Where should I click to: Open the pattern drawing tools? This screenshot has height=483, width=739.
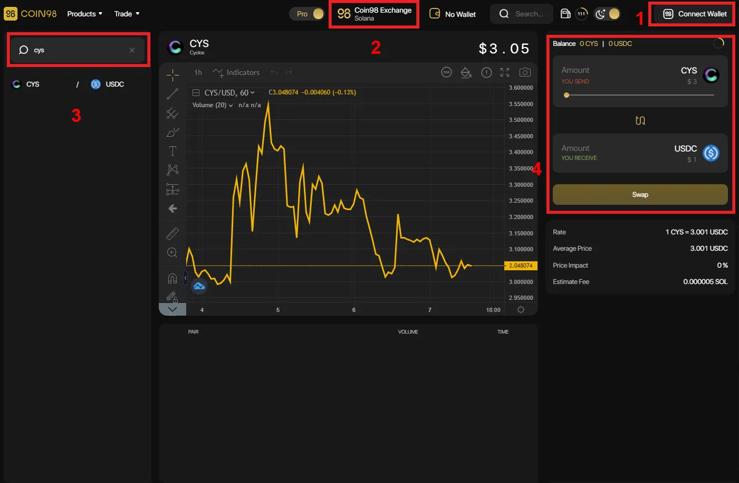click(172, 170)
